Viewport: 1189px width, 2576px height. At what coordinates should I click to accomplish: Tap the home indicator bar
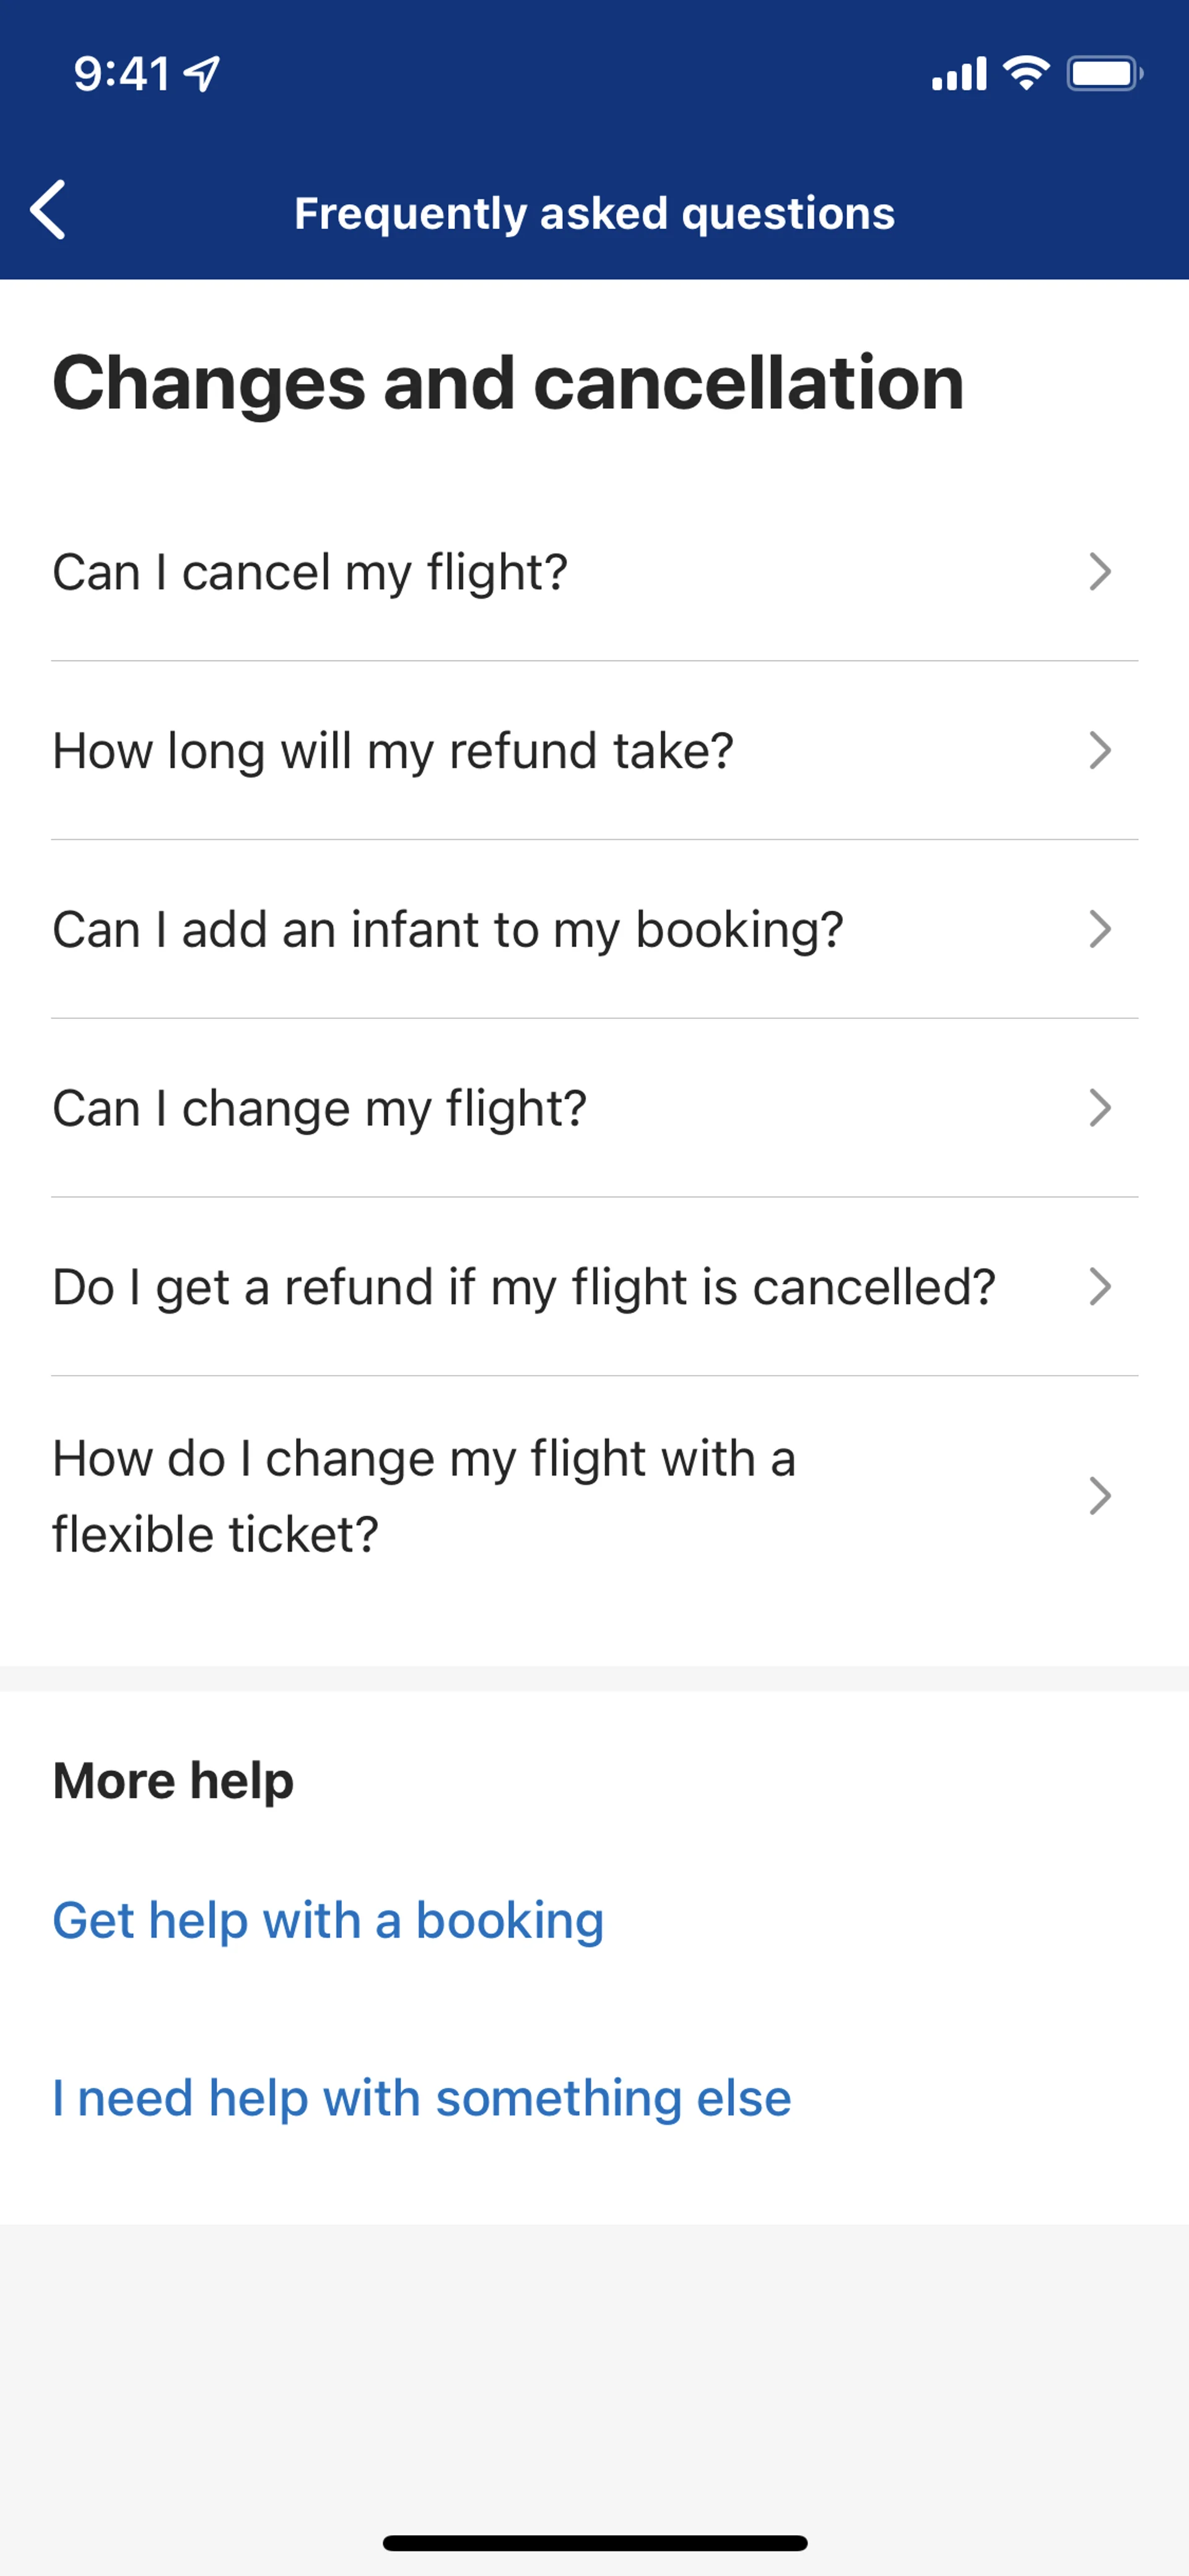pyautogui.click(x=594, y=2543)
